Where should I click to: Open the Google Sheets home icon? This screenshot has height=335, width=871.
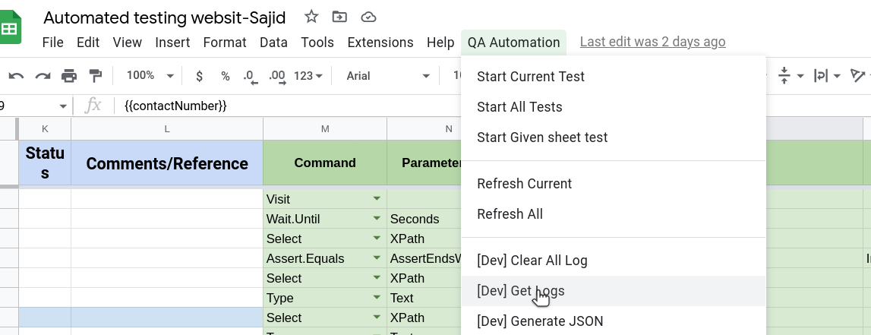click(x=10, y=29)
